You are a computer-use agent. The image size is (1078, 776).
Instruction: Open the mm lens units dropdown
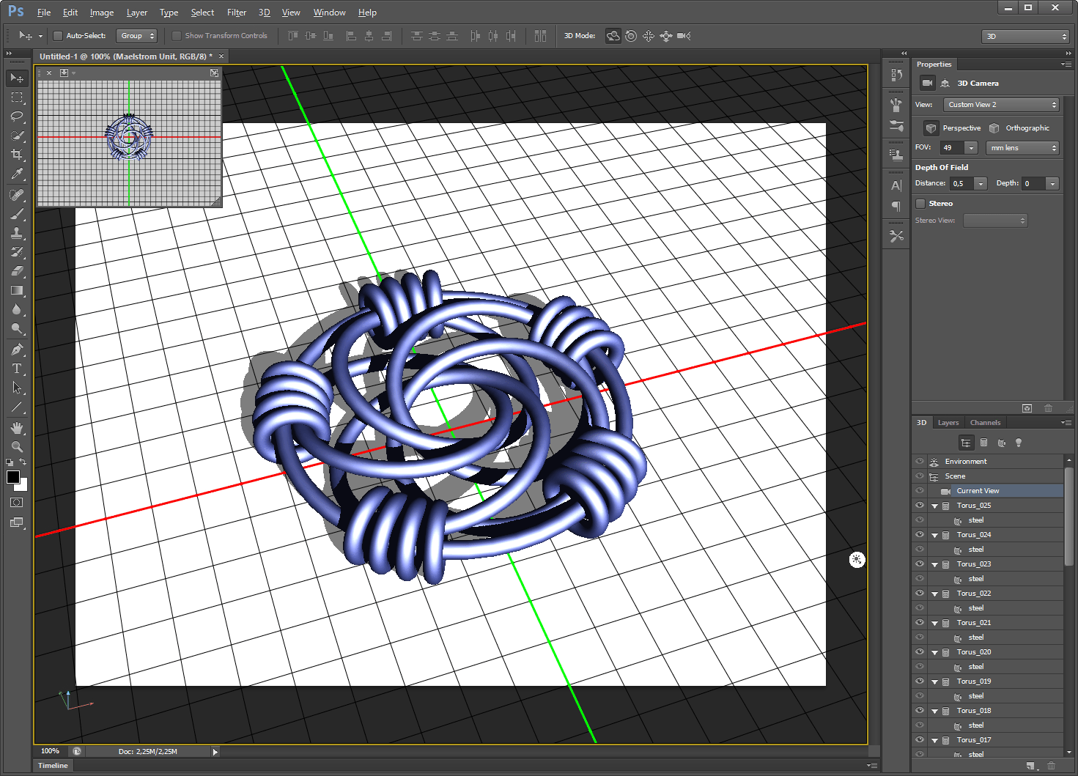tap(1022, 148)
